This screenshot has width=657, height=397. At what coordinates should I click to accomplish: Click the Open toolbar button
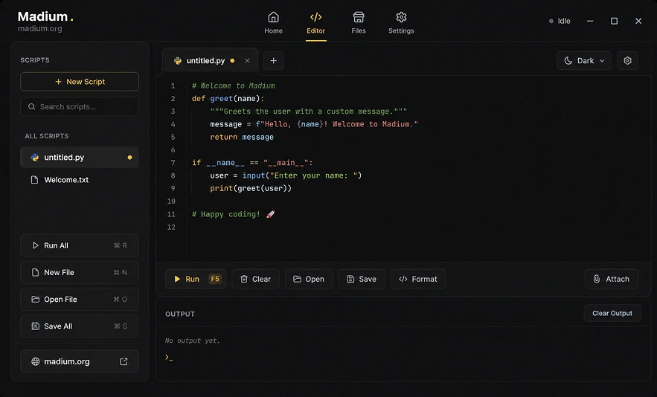tap(309, 279)
